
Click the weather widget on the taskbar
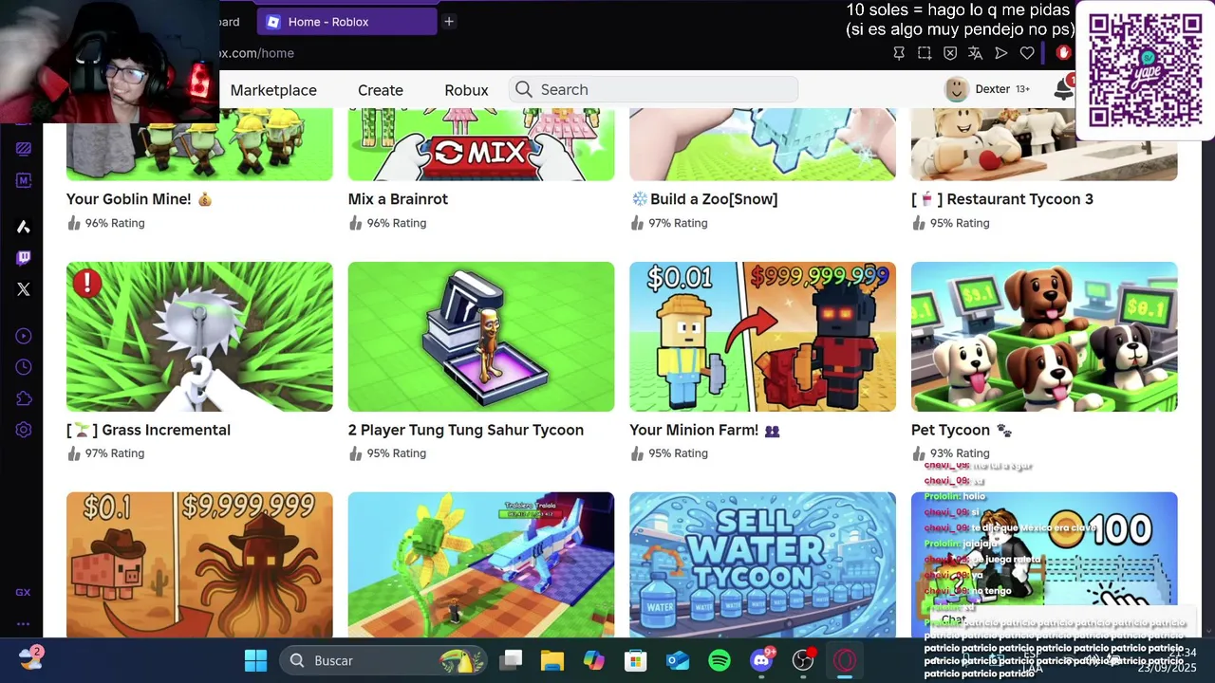(x=30, y=658)
